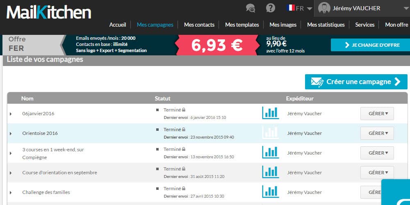Click the Statut column header
This screenshot has height=205, width=410.
coord(162,98)
